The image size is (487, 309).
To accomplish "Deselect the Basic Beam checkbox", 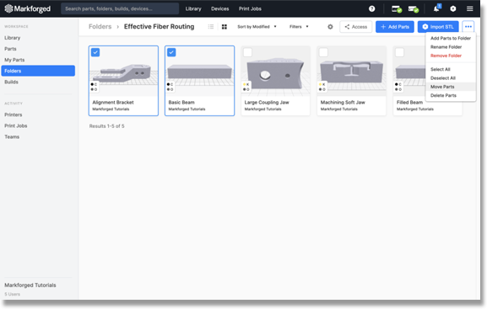I will tap(171, 52).
